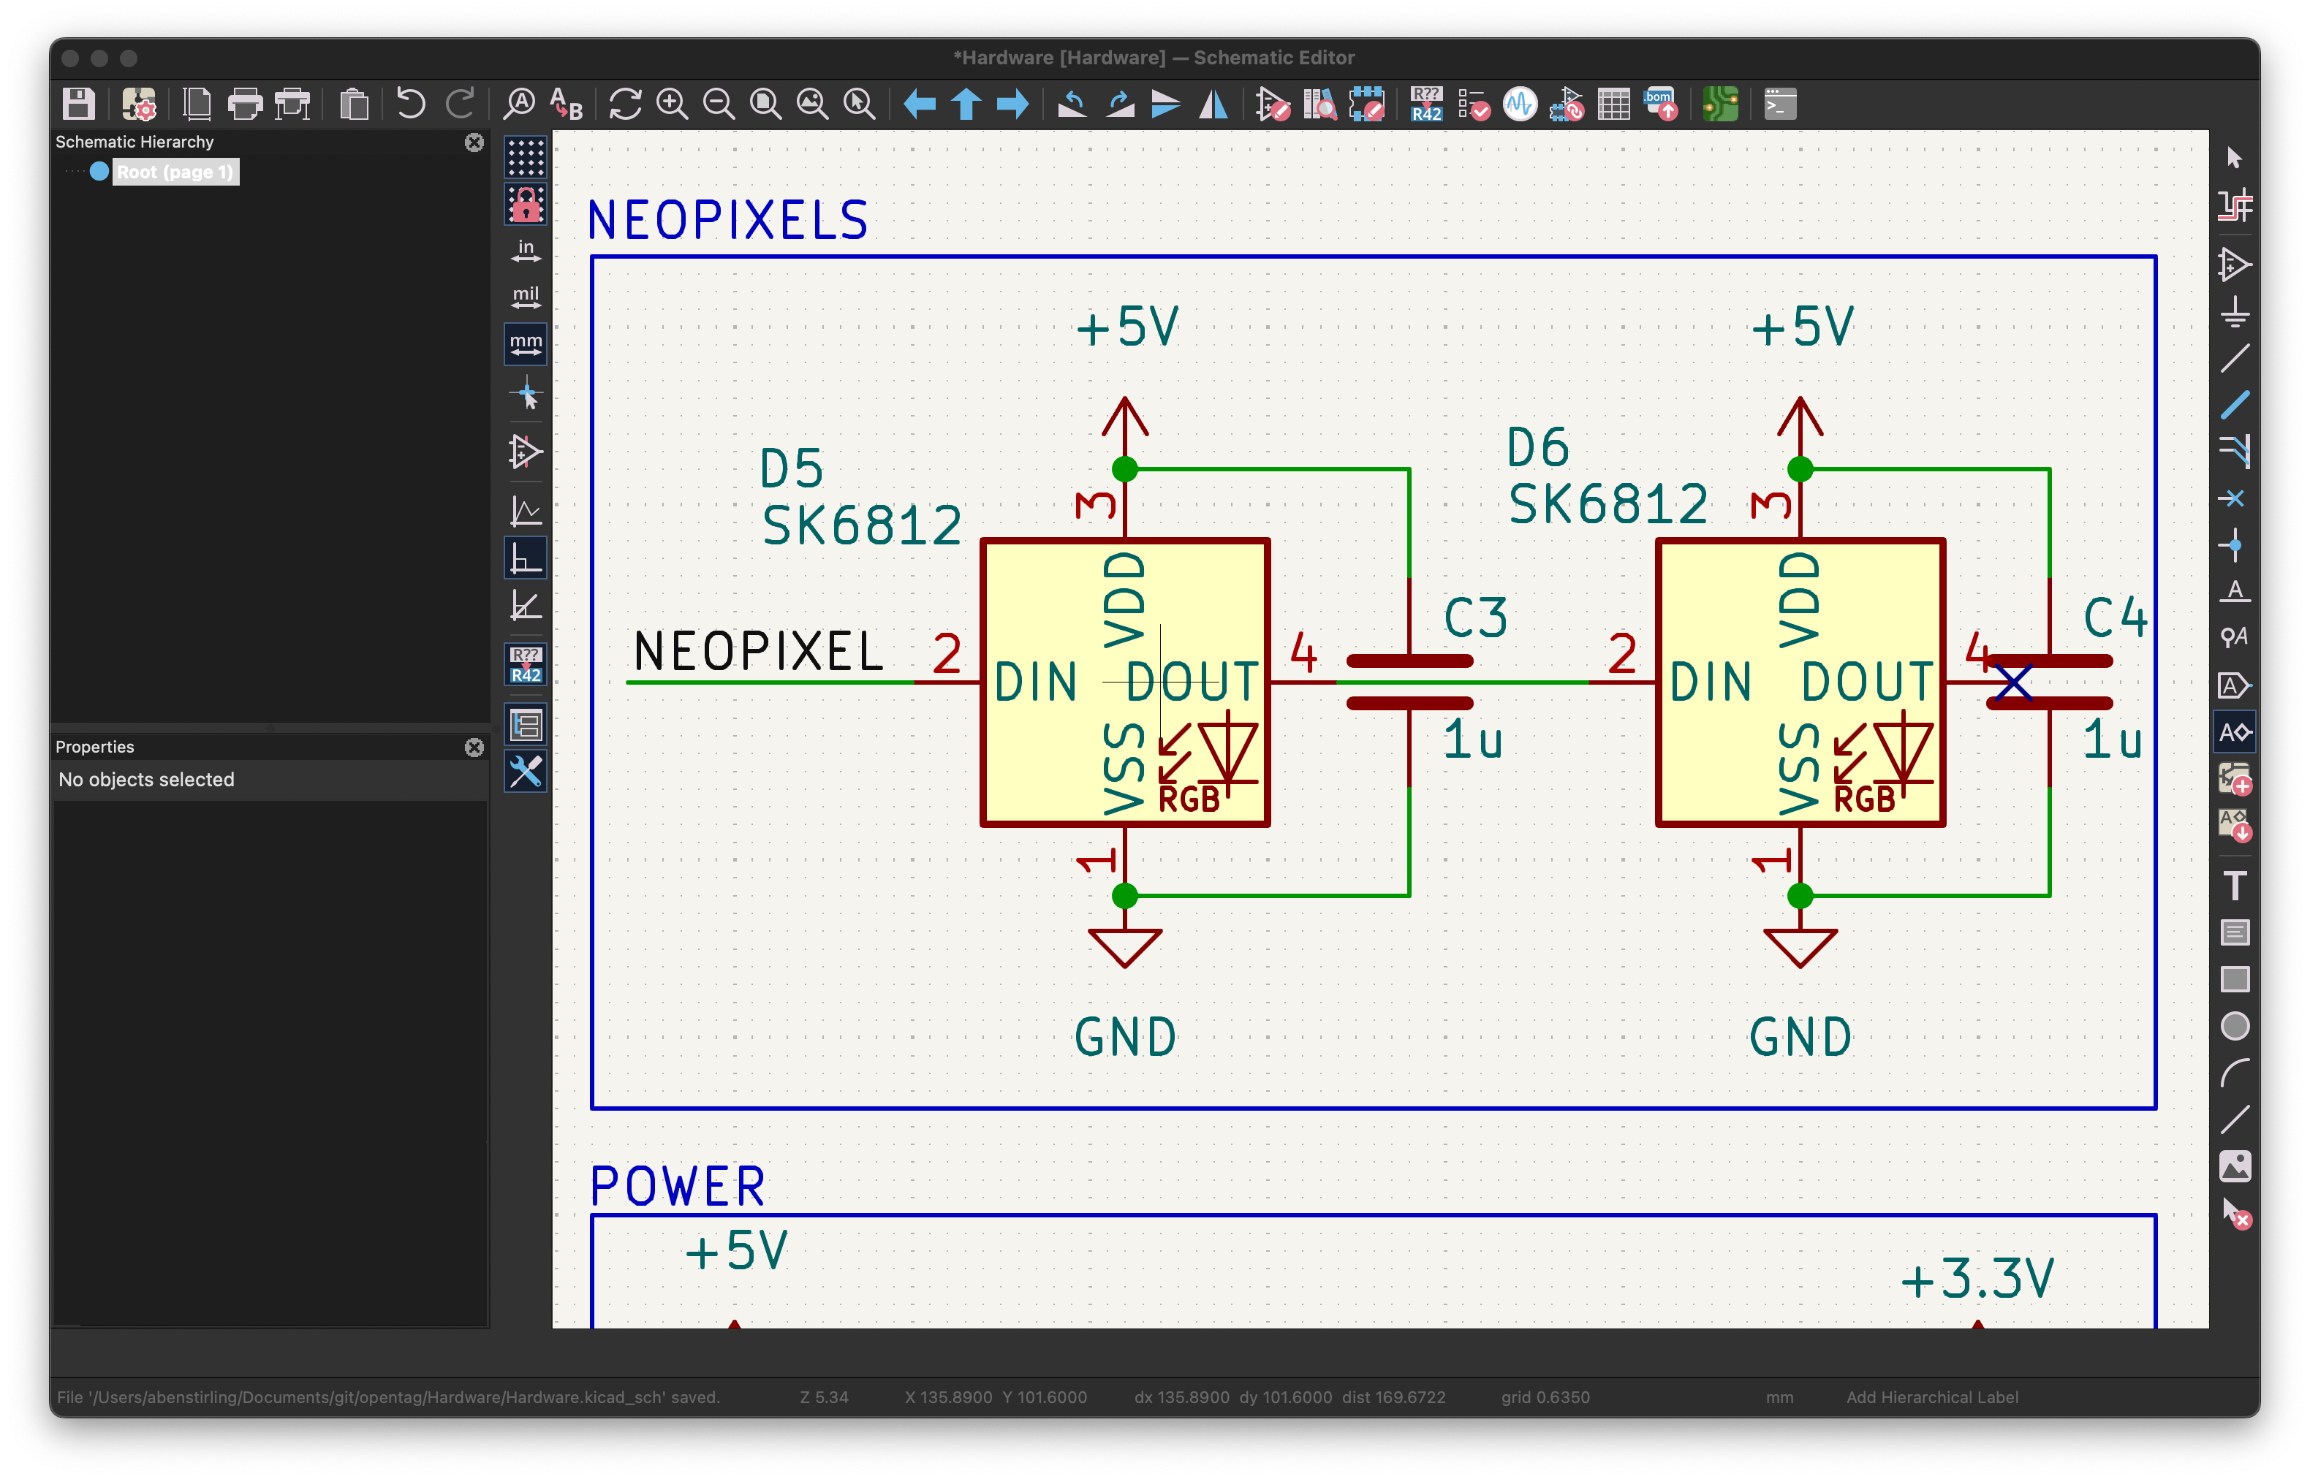The image size is (2310, 1479).
Task: Close the Properties panel
Action: point(474,748)
